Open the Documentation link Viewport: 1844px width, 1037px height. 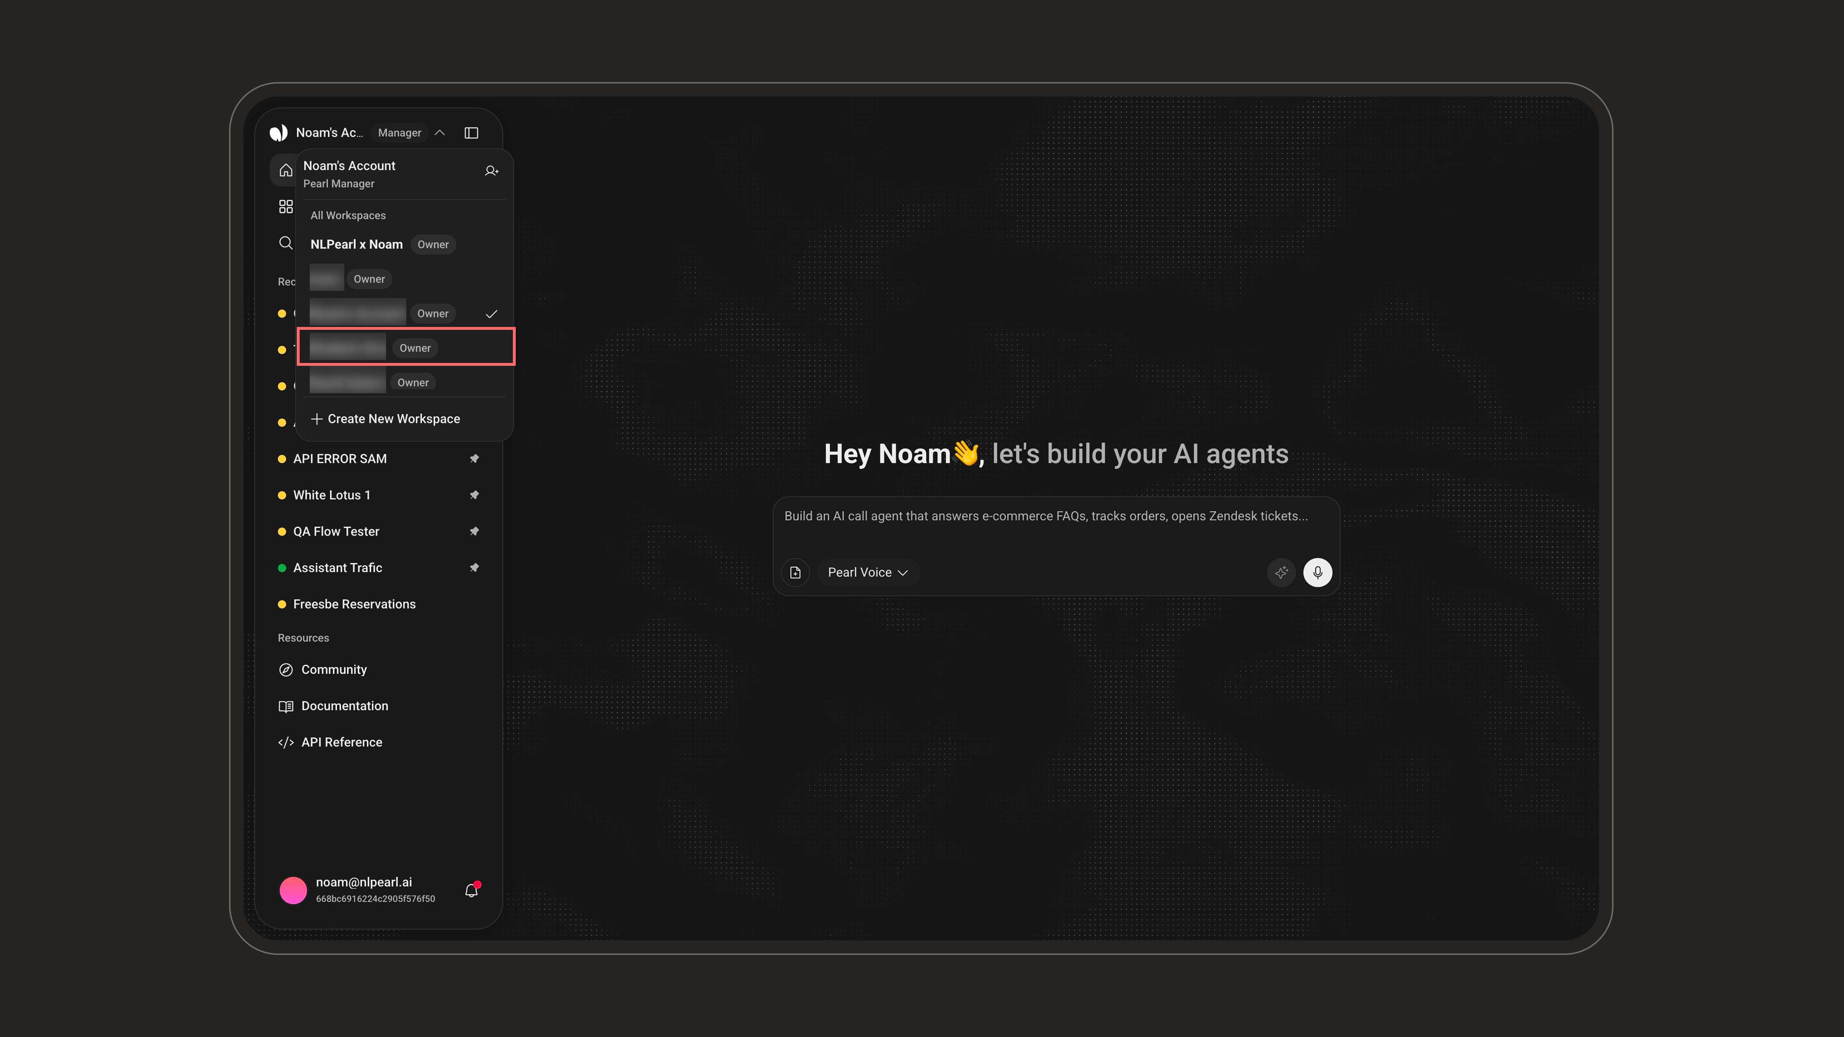pyautogui.click(x=345, y=706)
